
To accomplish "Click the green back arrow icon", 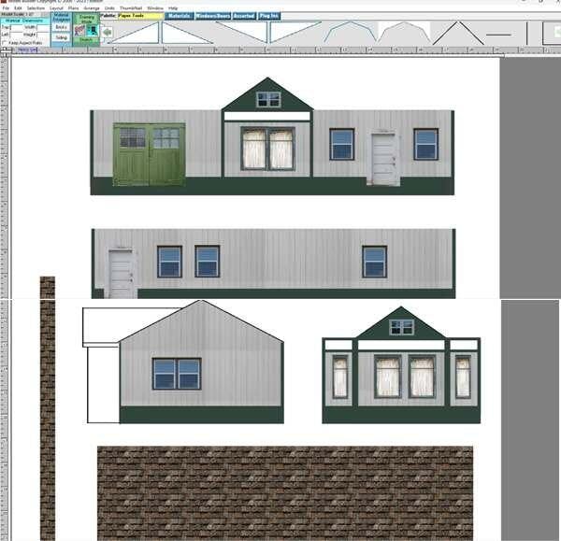I will 106,33.
